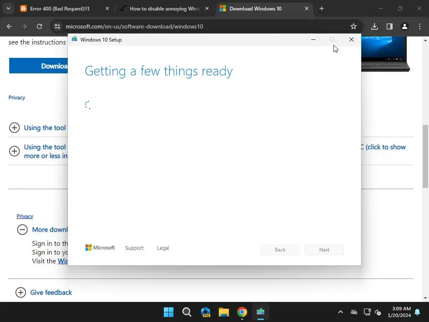Close the Error 400 tab

click(107, 8)
